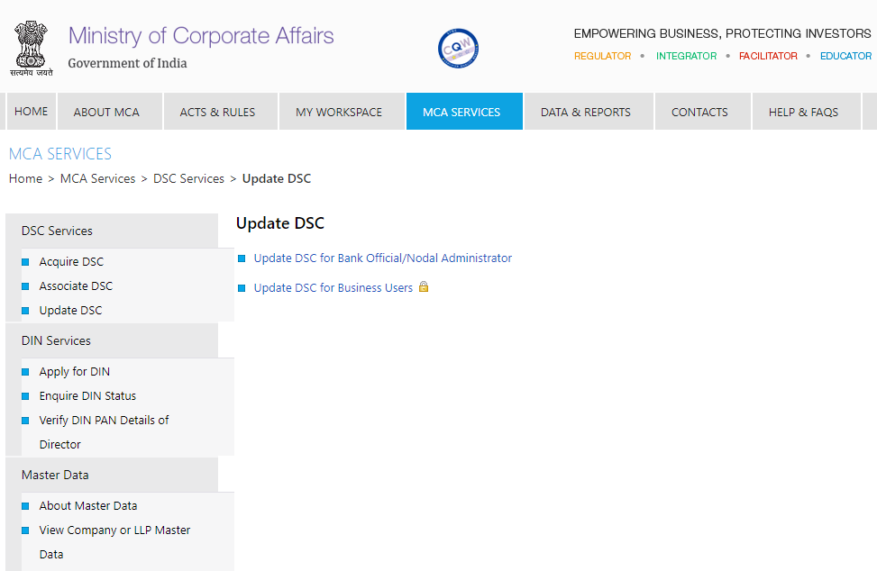Open DATA & REPORTS menu
The width and height of the screenshot is (877, 571).
[586, 113]
